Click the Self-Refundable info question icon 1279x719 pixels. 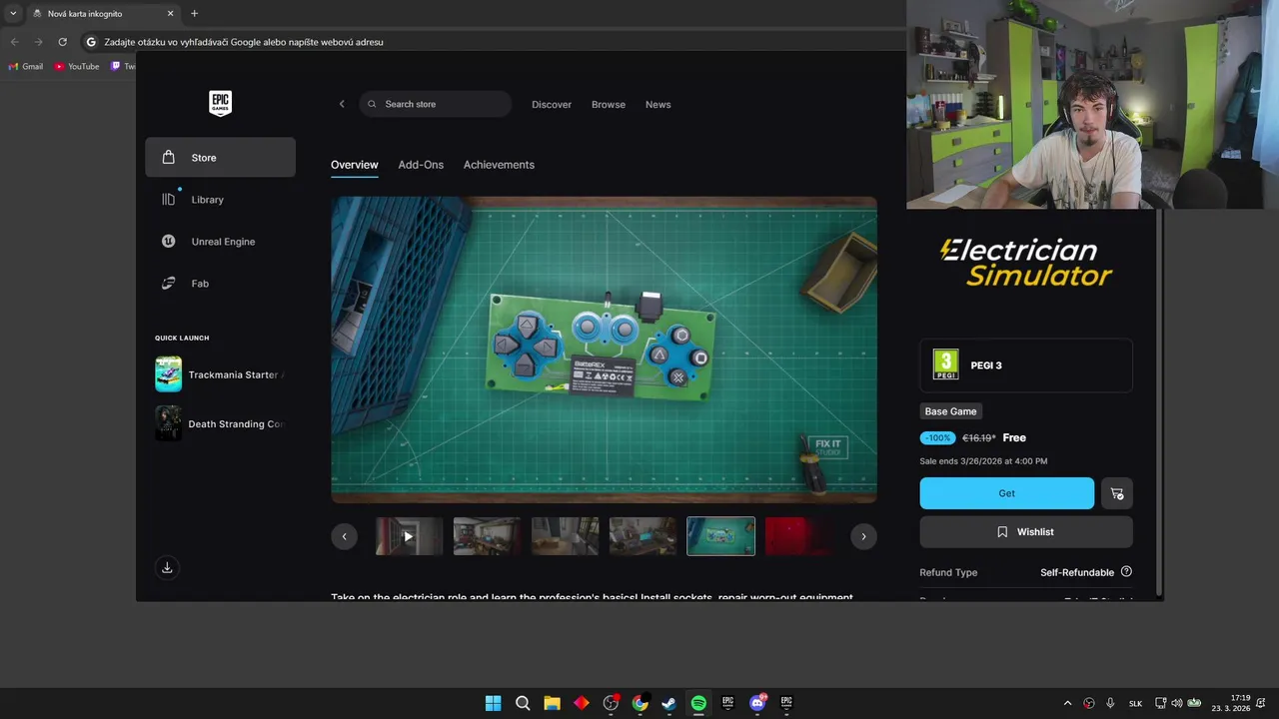pyautogui.click(x=1126, y=572)
